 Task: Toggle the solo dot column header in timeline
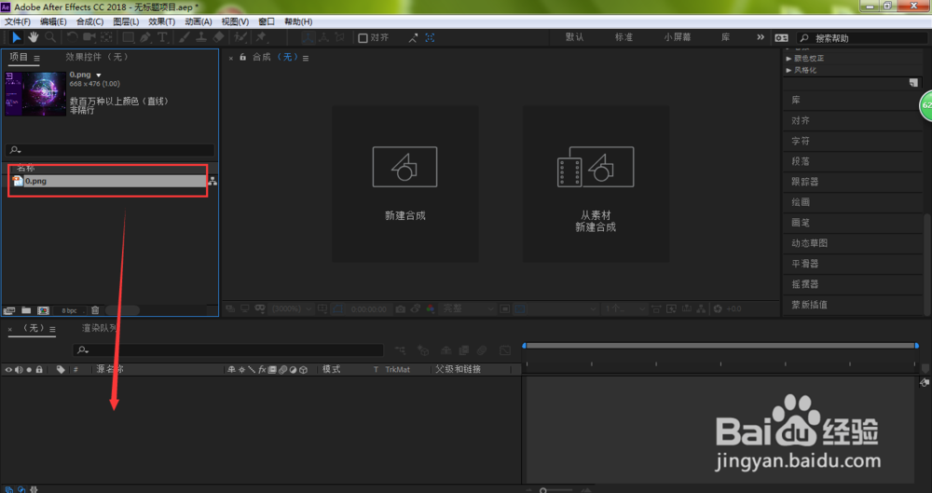(x=29, y=370)
